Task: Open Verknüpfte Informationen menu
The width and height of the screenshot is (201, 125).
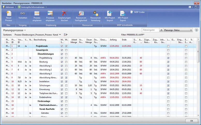Action: point(32,7)
